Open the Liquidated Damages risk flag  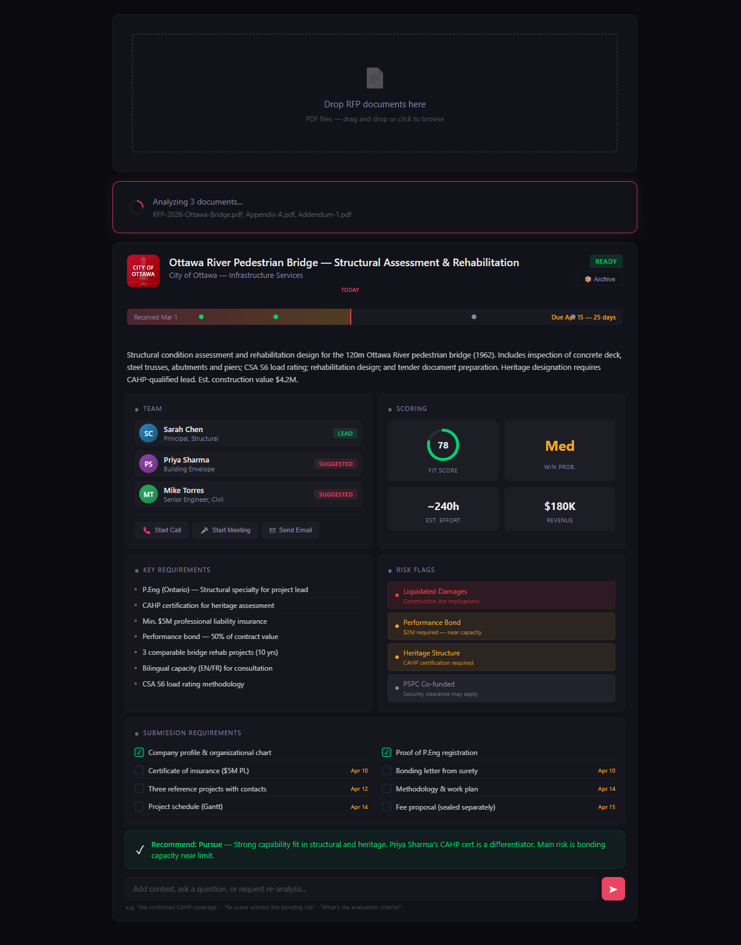(501, 596)
